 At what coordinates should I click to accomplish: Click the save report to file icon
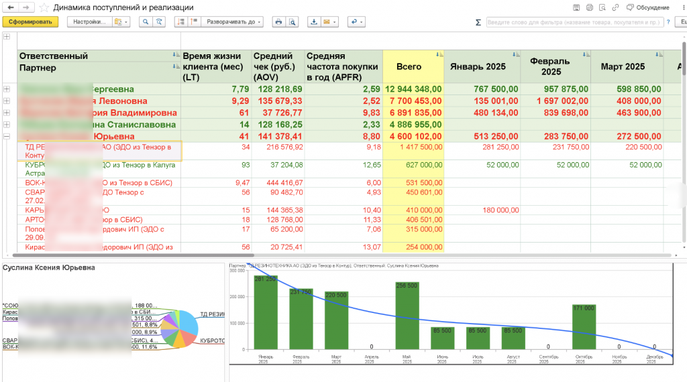[314, 22]
